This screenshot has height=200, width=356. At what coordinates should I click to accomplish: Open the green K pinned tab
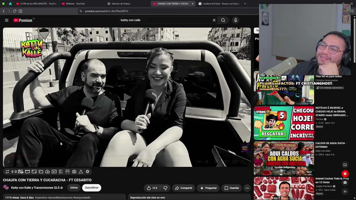click(4, 4)
